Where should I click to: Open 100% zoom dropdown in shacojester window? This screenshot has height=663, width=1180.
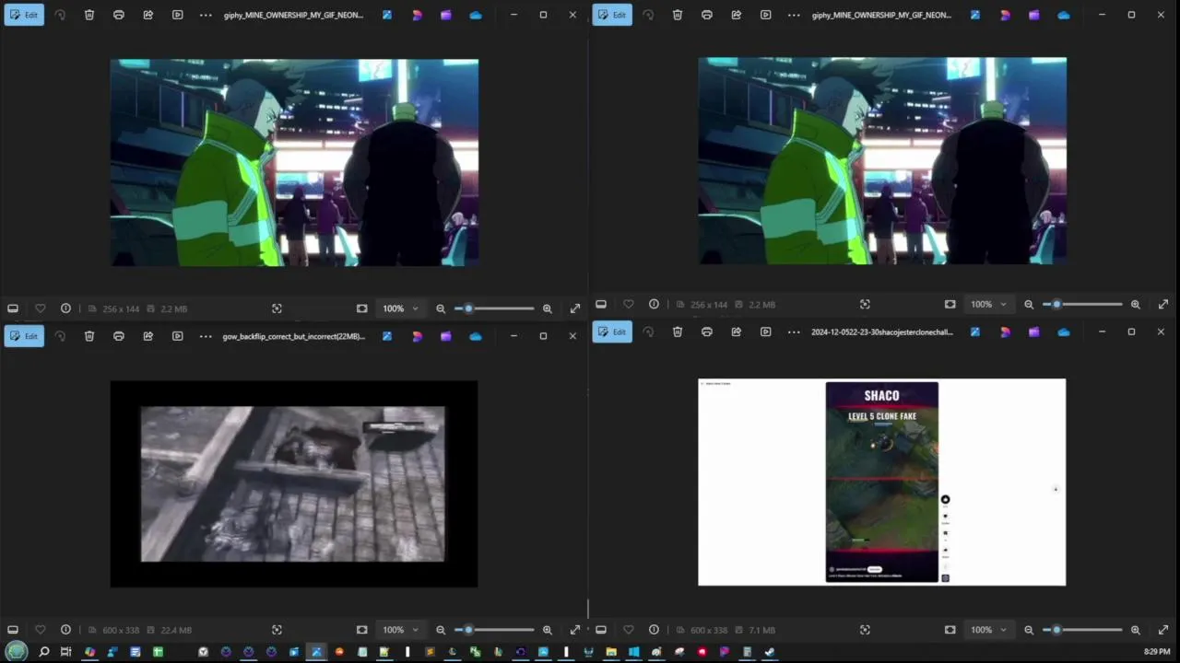click(x=988, y=630)
